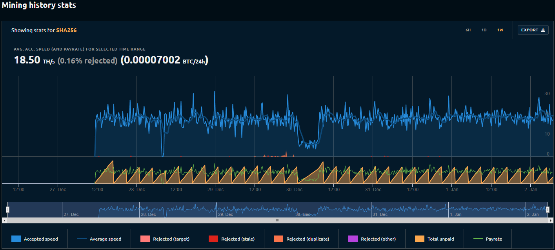
Task: Toggle the Average speed series line icon
Action: (82, 239)
